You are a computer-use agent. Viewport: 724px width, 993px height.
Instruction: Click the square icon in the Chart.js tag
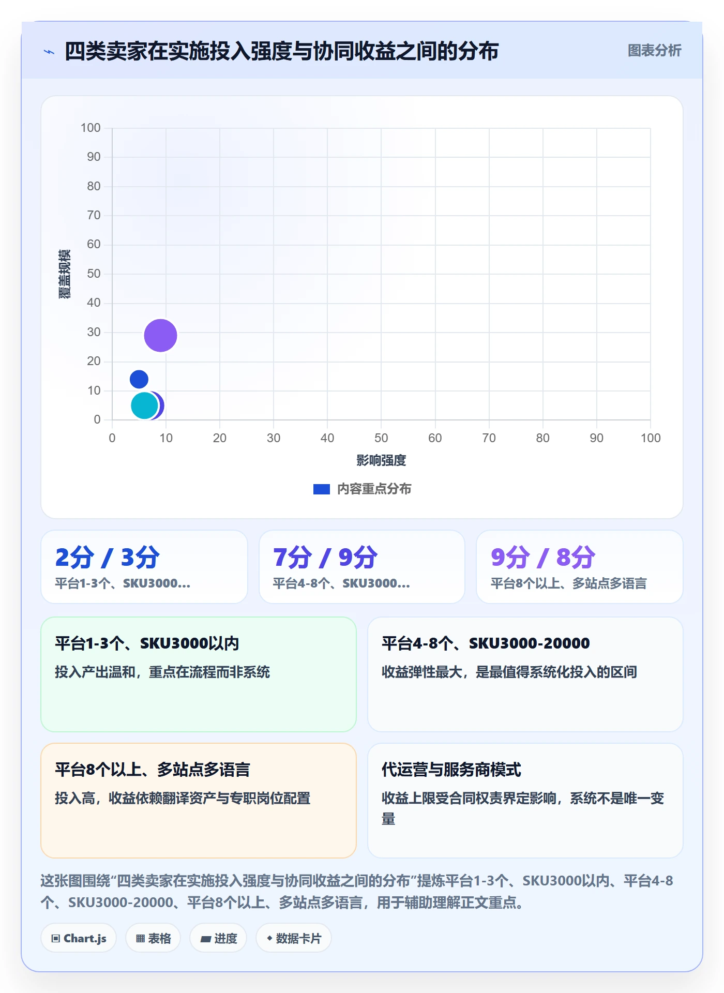(x=56, y=939)
